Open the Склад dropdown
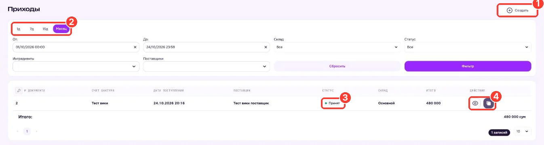Image resolution: width=544 pixels, height=145 pixels. 337,47
